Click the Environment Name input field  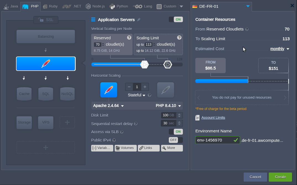coord(218,140)
